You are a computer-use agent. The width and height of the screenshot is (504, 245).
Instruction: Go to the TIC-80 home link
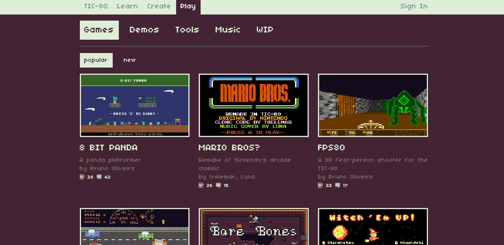(96, 6)
